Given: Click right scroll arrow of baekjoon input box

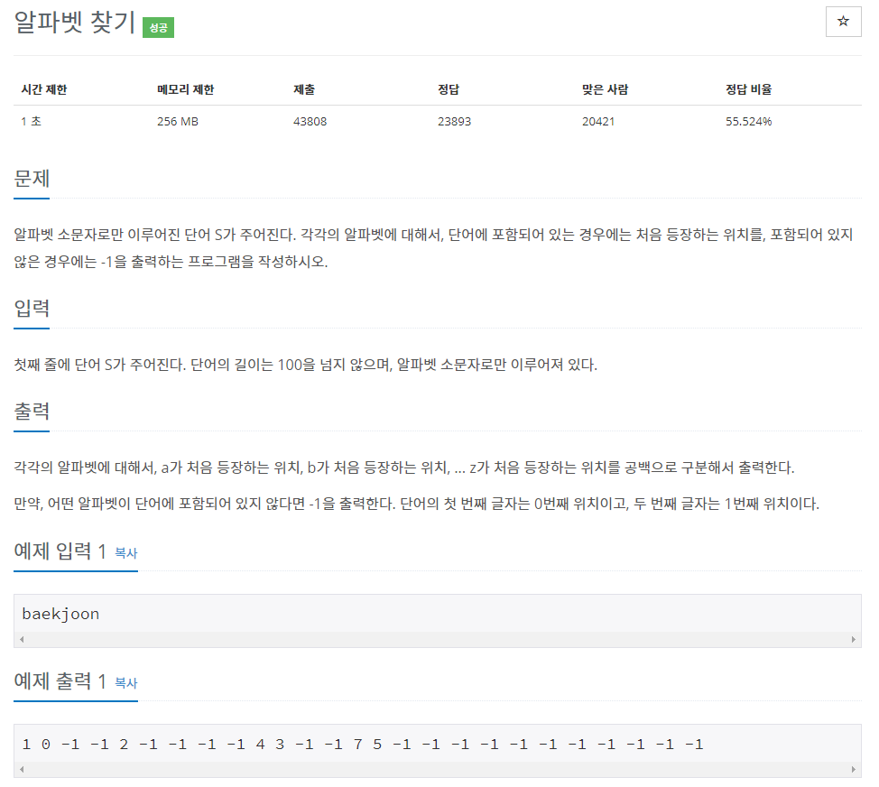Looking at the screenshot, I should pos(853,640).
